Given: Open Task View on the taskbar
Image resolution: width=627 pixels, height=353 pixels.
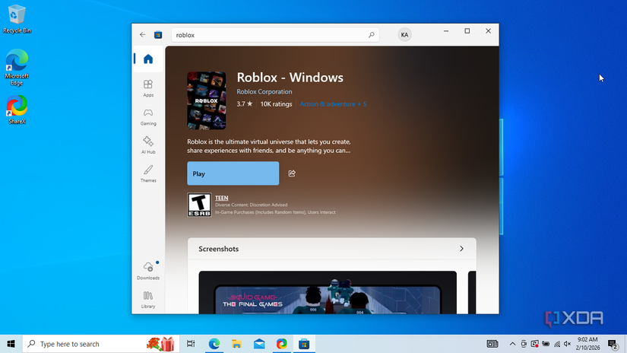Looking at the screenshot, I should (191, 344).
